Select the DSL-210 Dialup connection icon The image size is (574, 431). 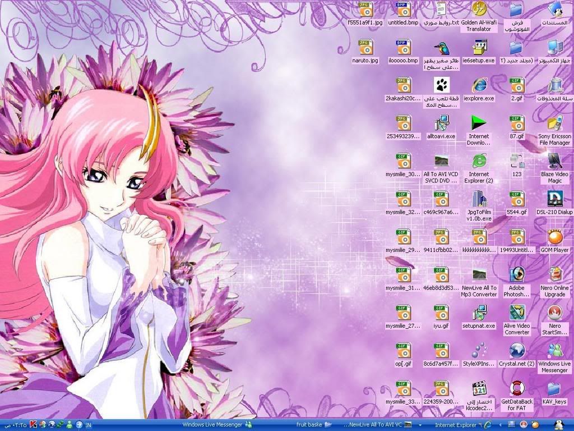(554, 199)
